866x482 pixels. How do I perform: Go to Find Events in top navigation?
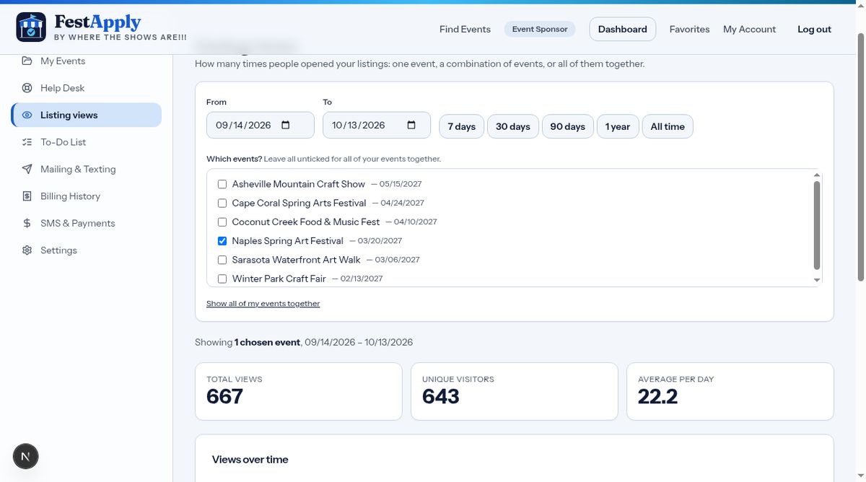tap(465, 29)
